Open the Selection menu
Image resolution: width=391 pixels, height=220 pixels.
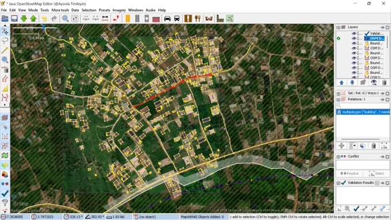tap(89, 10)
